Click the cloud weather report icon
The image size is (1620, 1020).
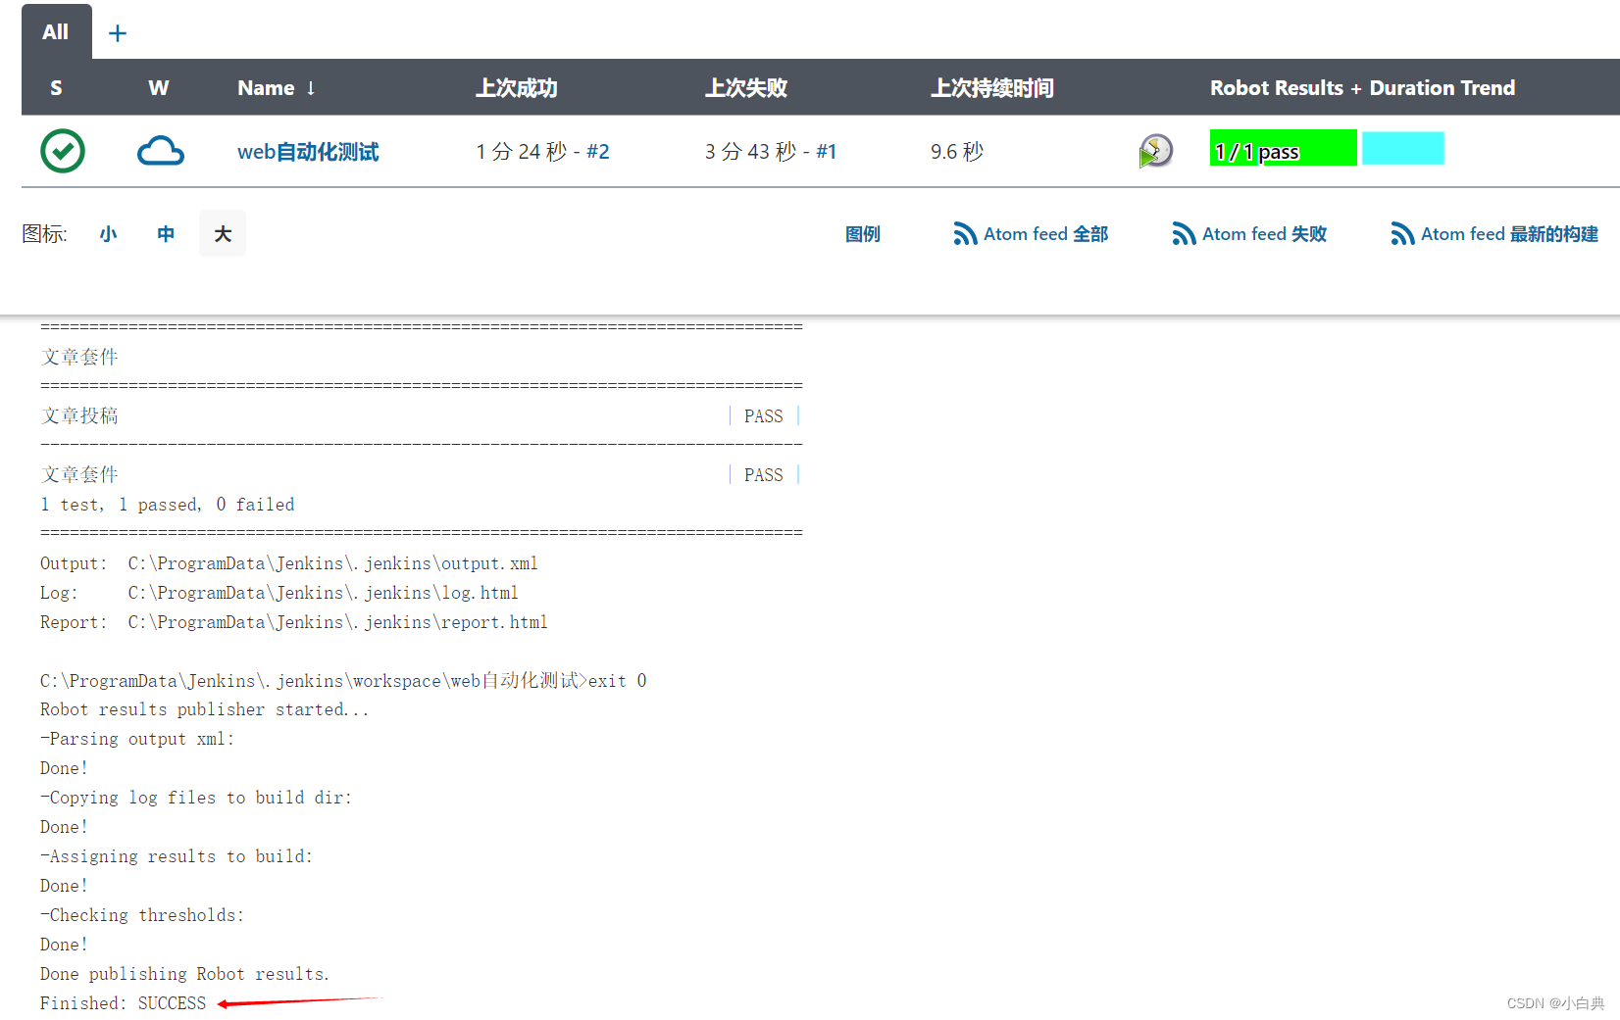click(161, 151)
